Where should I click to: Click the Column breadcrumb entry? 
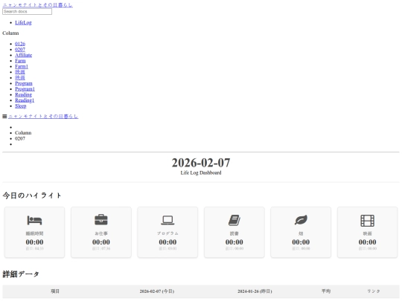pos(23,133)
